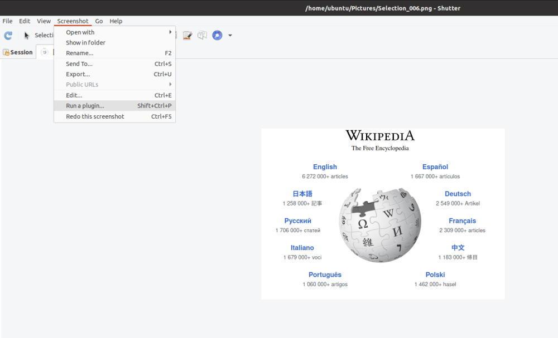Click the '6 272 000+ articles' text
Image resolution: width=558 pixels, height=338 pixels.
[x=325, y=177]
